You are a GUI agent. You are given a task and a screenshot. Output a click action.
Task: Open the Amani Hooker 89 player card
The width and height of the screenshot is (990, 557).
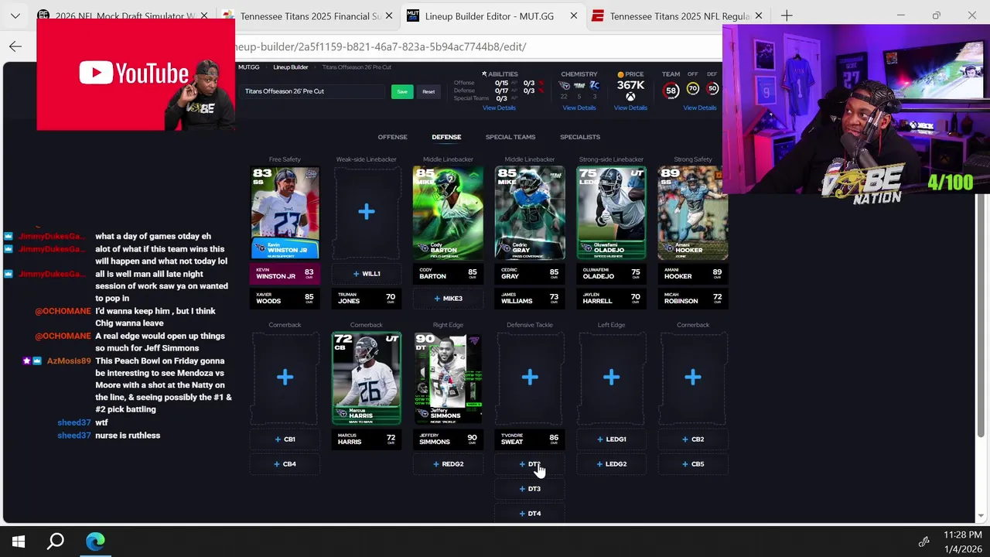[x=693, y=213]
